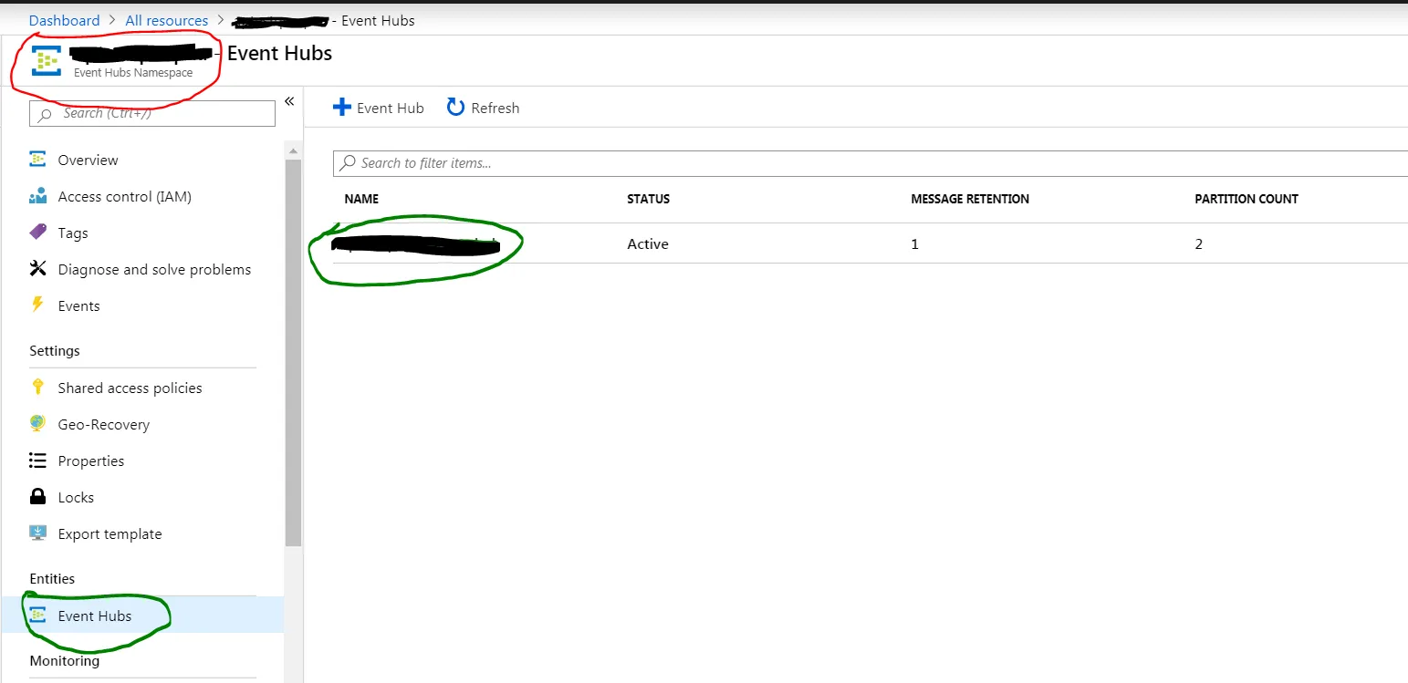
Task: Click the sidebar vertical scrollbar thumb
Action: (293, 352)
